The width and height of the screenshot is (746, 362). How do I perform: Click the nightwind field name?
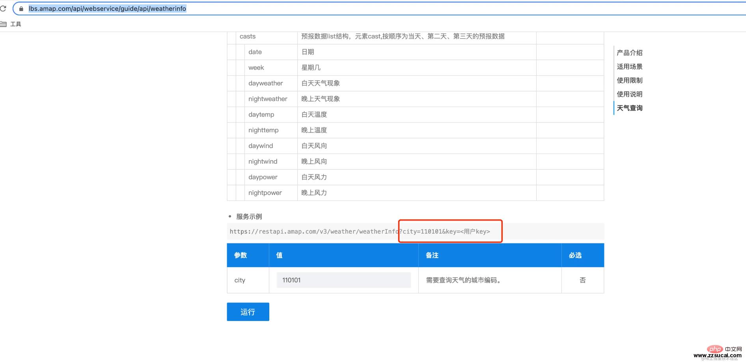click(x=263, y=162)
